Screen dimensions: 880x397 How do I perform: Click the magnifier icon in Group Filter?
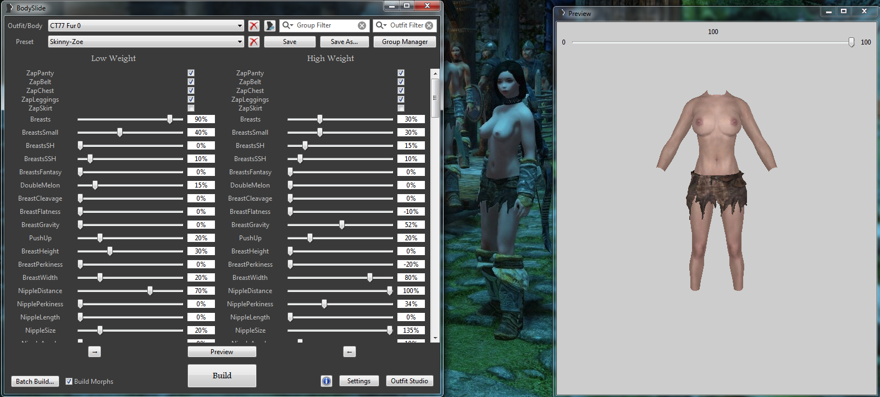287,25
